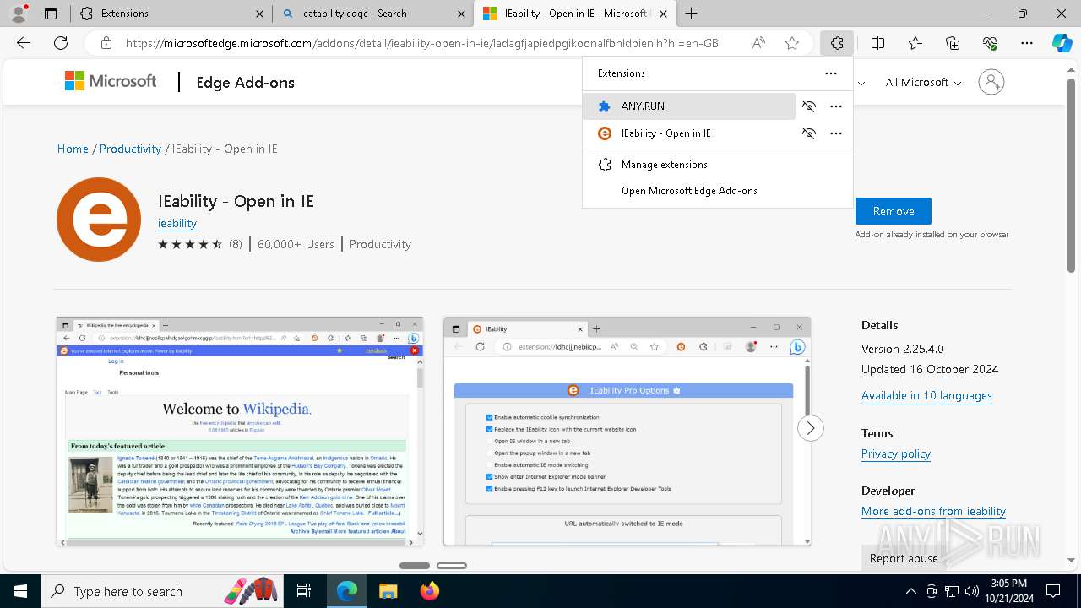Open File Explorer from taskbar
The image size is (1081, 608).
[x=388, y=591]
